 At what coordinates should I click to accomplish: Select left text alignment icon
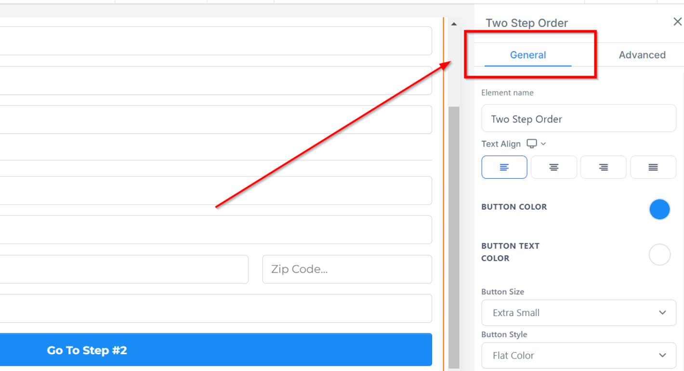point(504,167)
